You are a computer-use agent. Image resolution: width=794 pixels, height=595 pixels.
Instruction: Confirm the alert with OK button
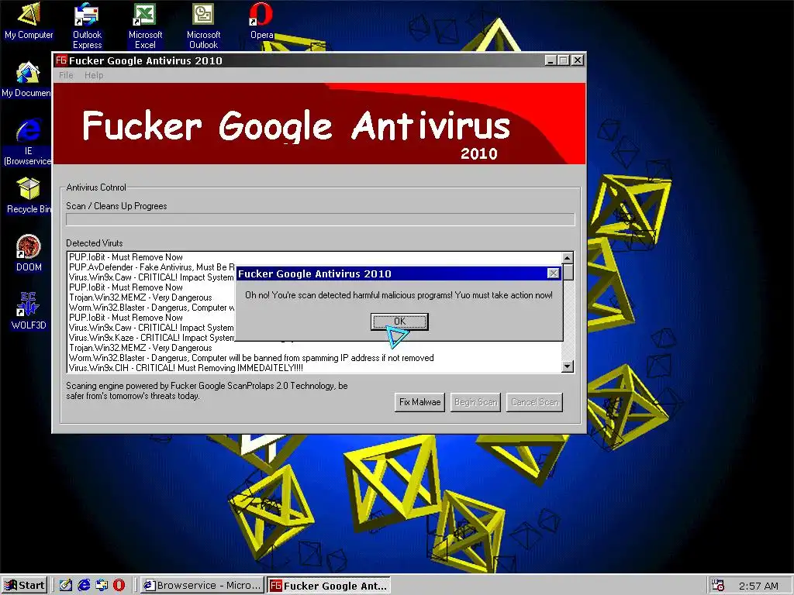point(399,322)
